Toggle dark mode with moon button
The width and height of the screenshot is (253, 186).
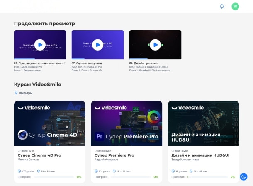pyautogui.click(x=243, y=177)
